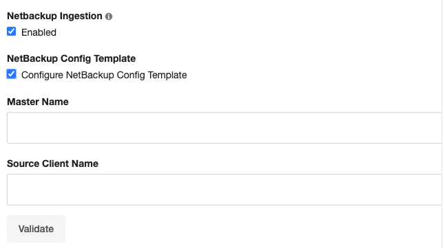
Task: Focus the Source Client Name input field
Action: [224, 190]
